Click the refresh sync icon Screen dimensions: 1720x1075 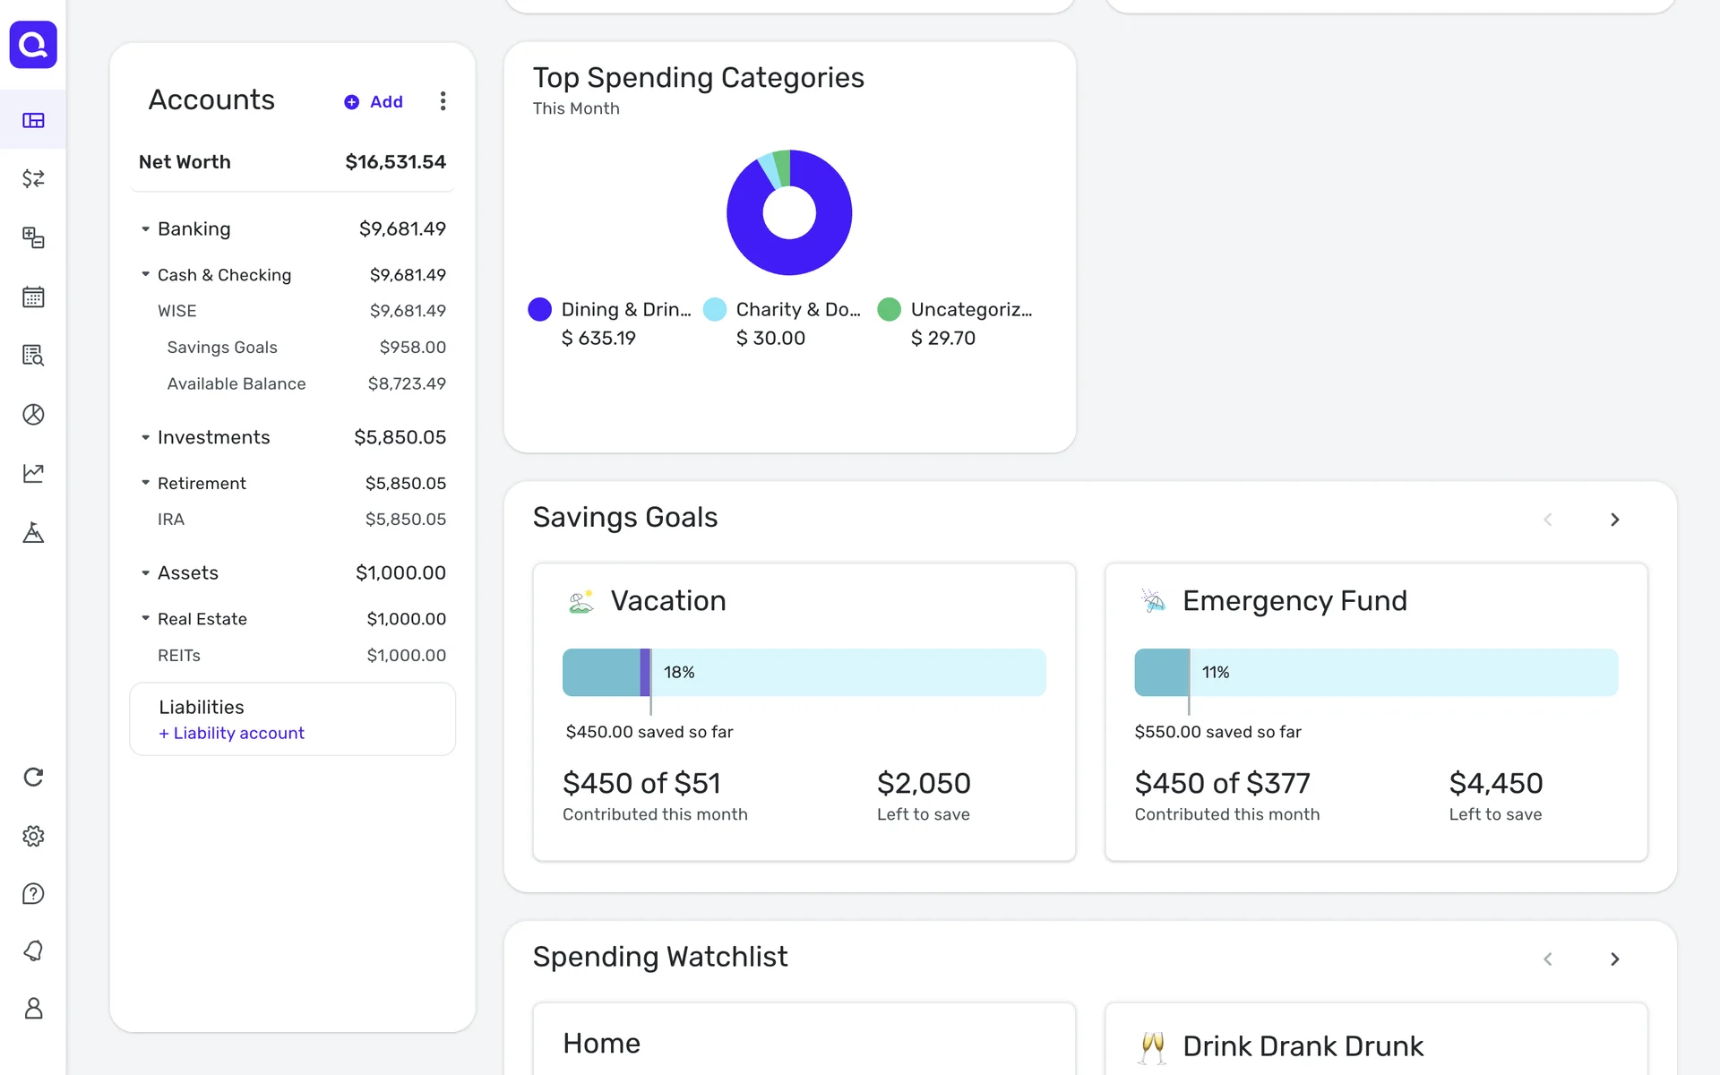(33, 777)
